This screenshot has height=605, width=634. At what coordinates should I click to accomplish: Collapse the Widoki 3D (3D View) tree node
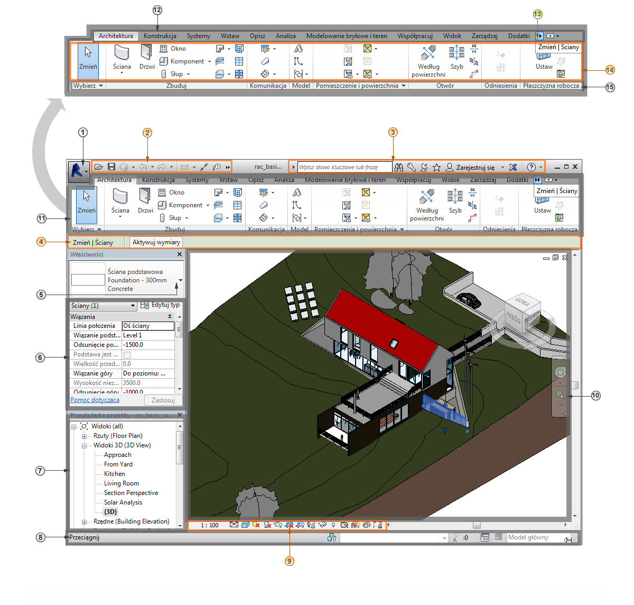84,446
